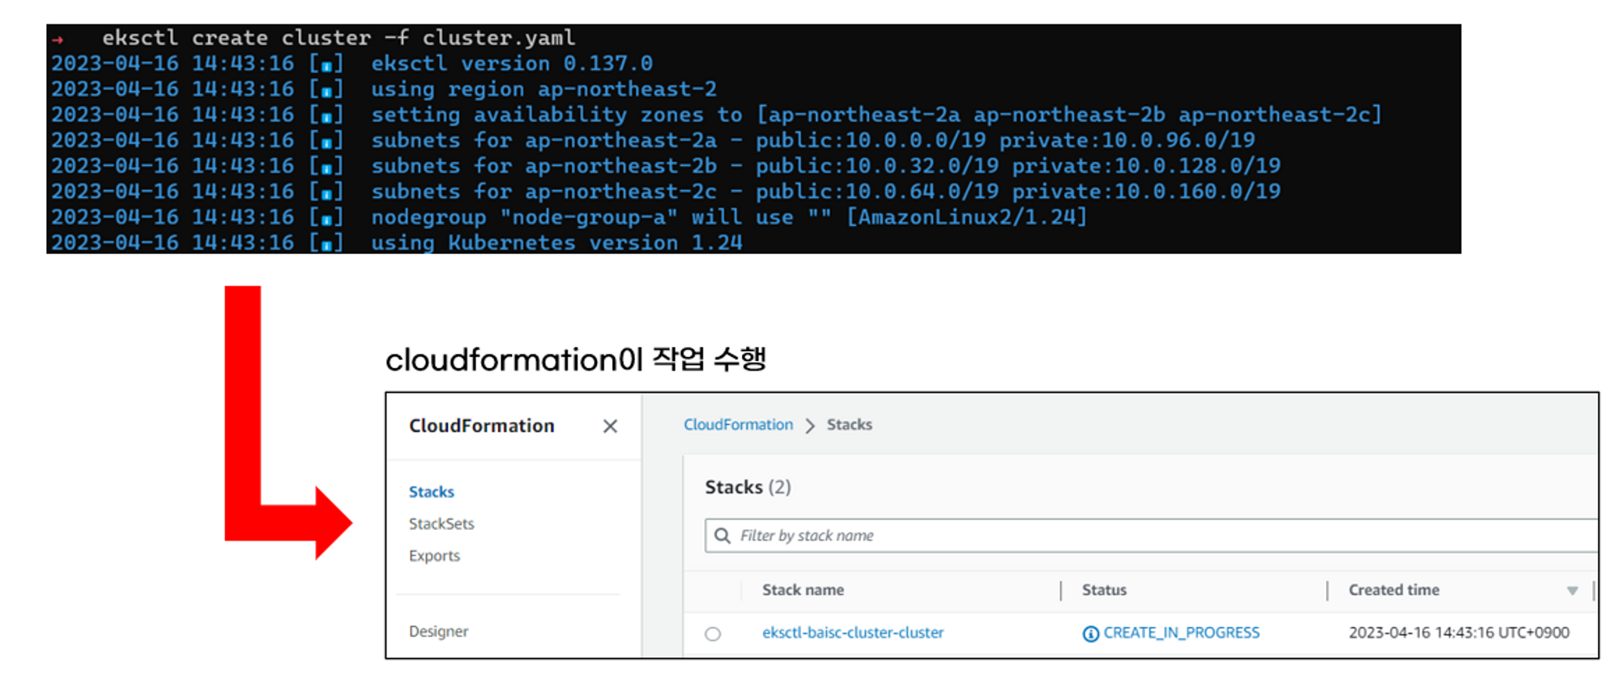Viewport: 1620px width, 691px height.
Task: Click the search magnifier icon
Action: (723, 536)
